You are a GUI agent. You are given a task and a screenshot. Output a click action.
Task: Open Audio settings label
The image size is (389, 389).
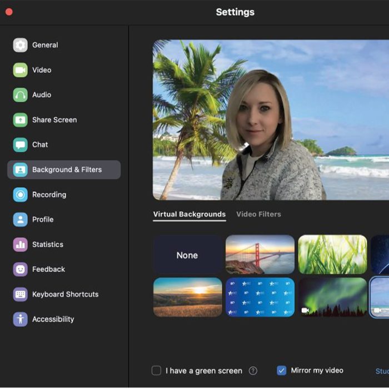pos(42,95)
